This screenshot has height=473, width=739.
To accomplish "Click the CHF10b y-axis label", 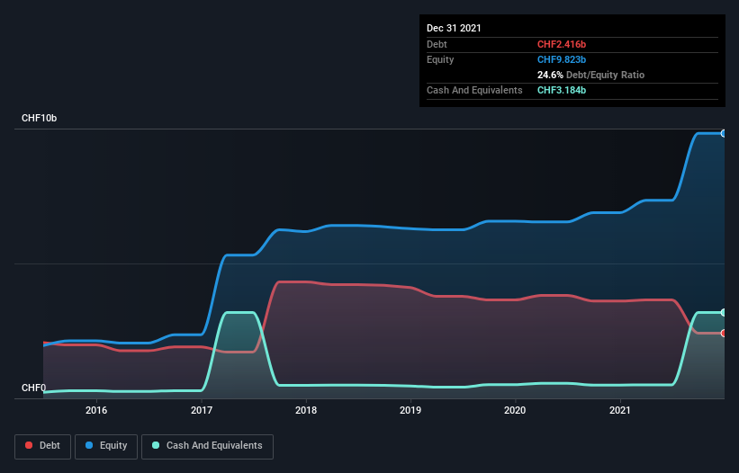I will 39,118.
